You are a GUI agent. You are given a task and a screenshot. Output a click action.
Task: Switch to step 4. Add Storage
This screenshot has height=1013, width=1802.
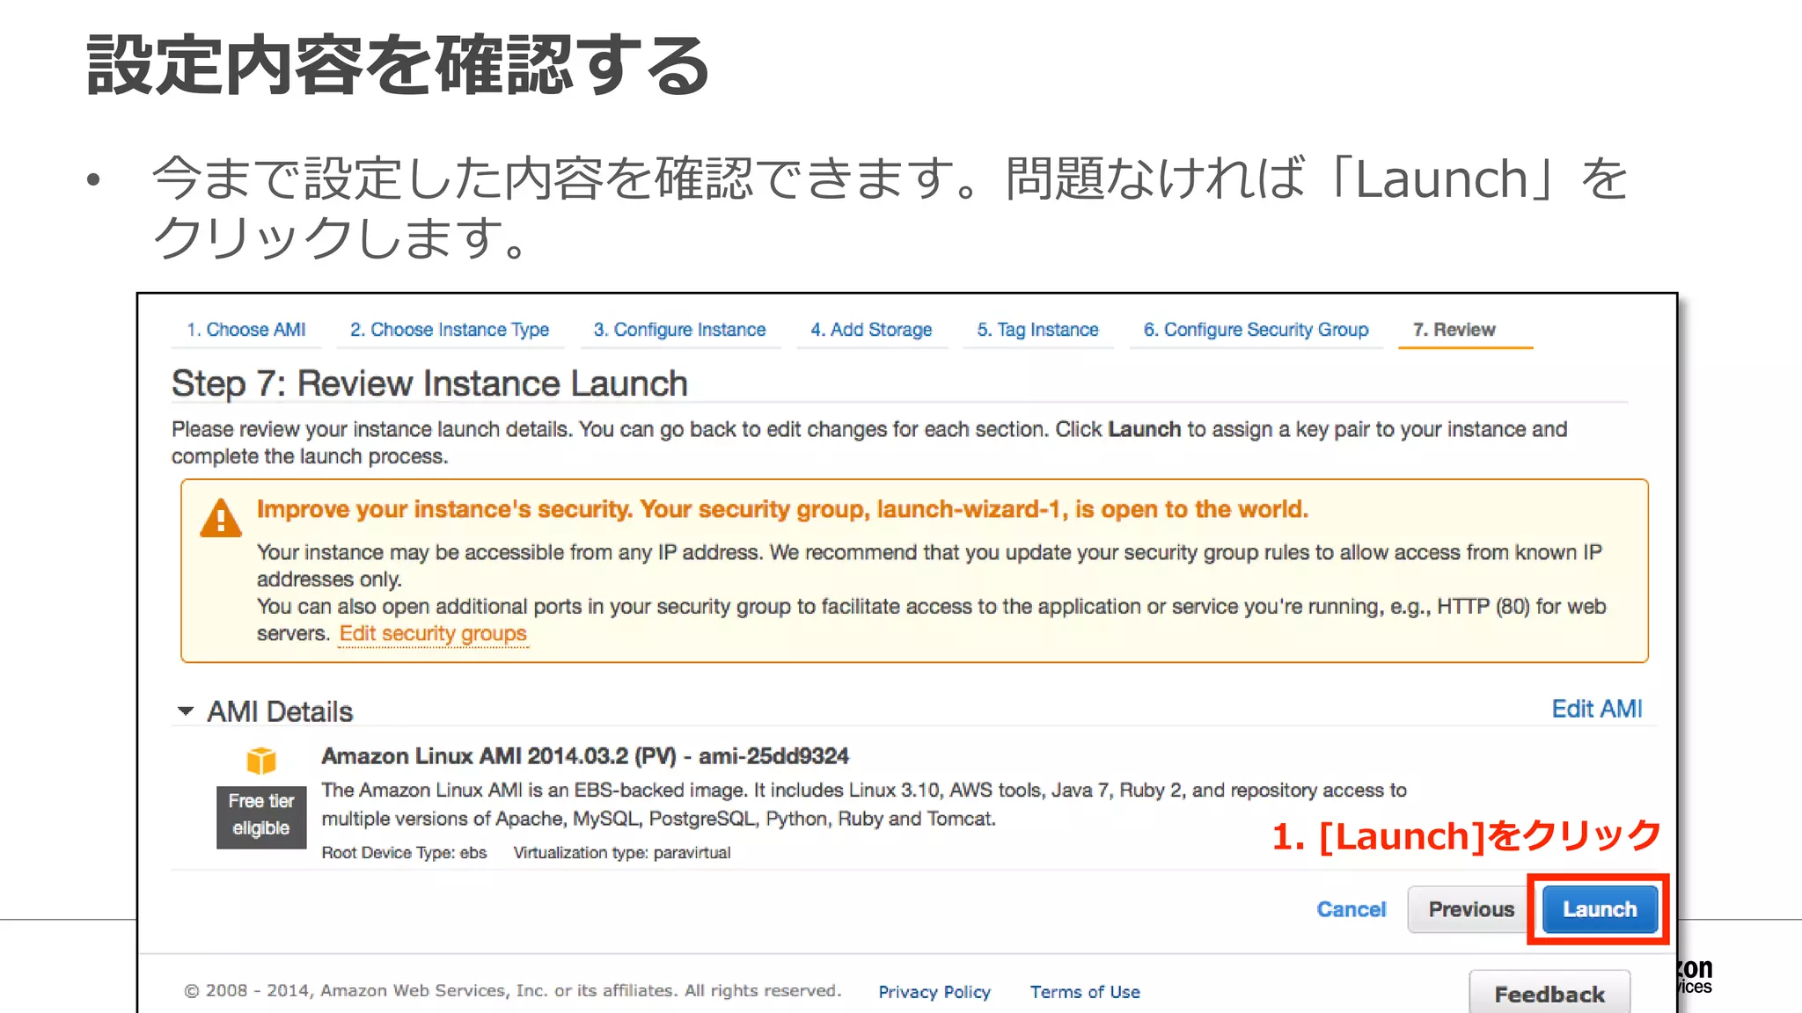871,330
